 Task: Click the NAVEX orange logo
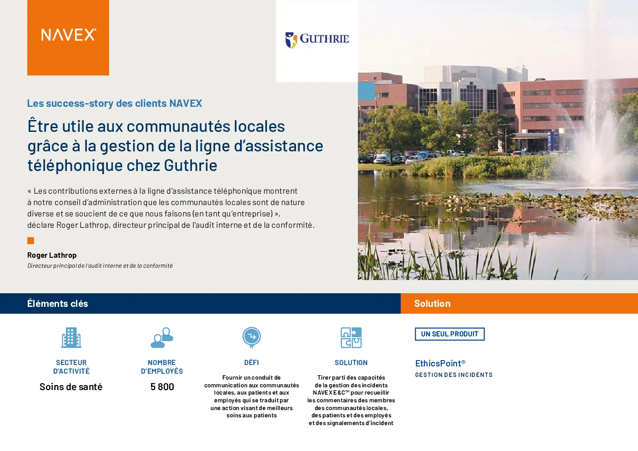pyautogui.click(x=68, y=37)
